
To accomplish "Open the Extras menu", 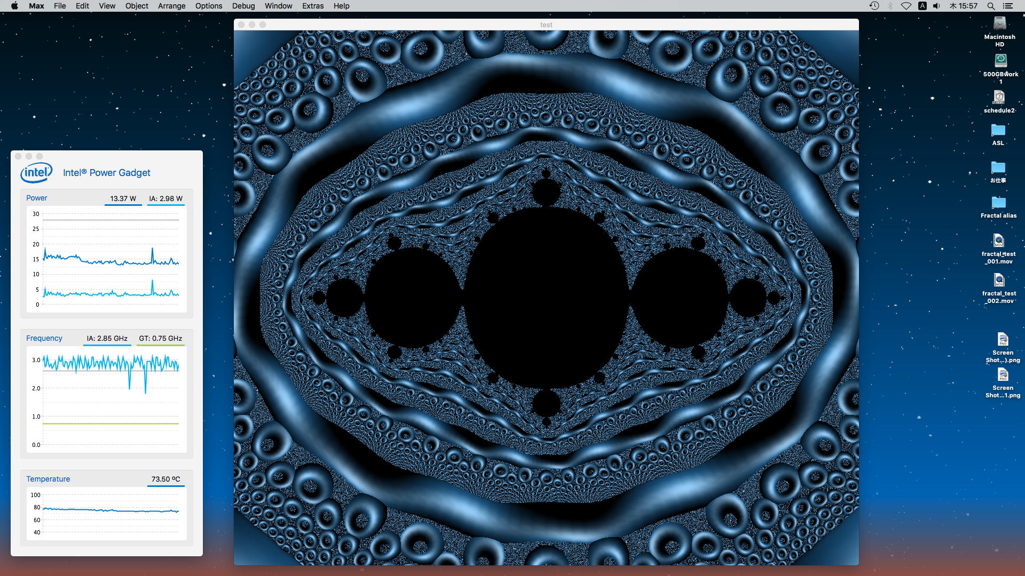I will point(313,6).
